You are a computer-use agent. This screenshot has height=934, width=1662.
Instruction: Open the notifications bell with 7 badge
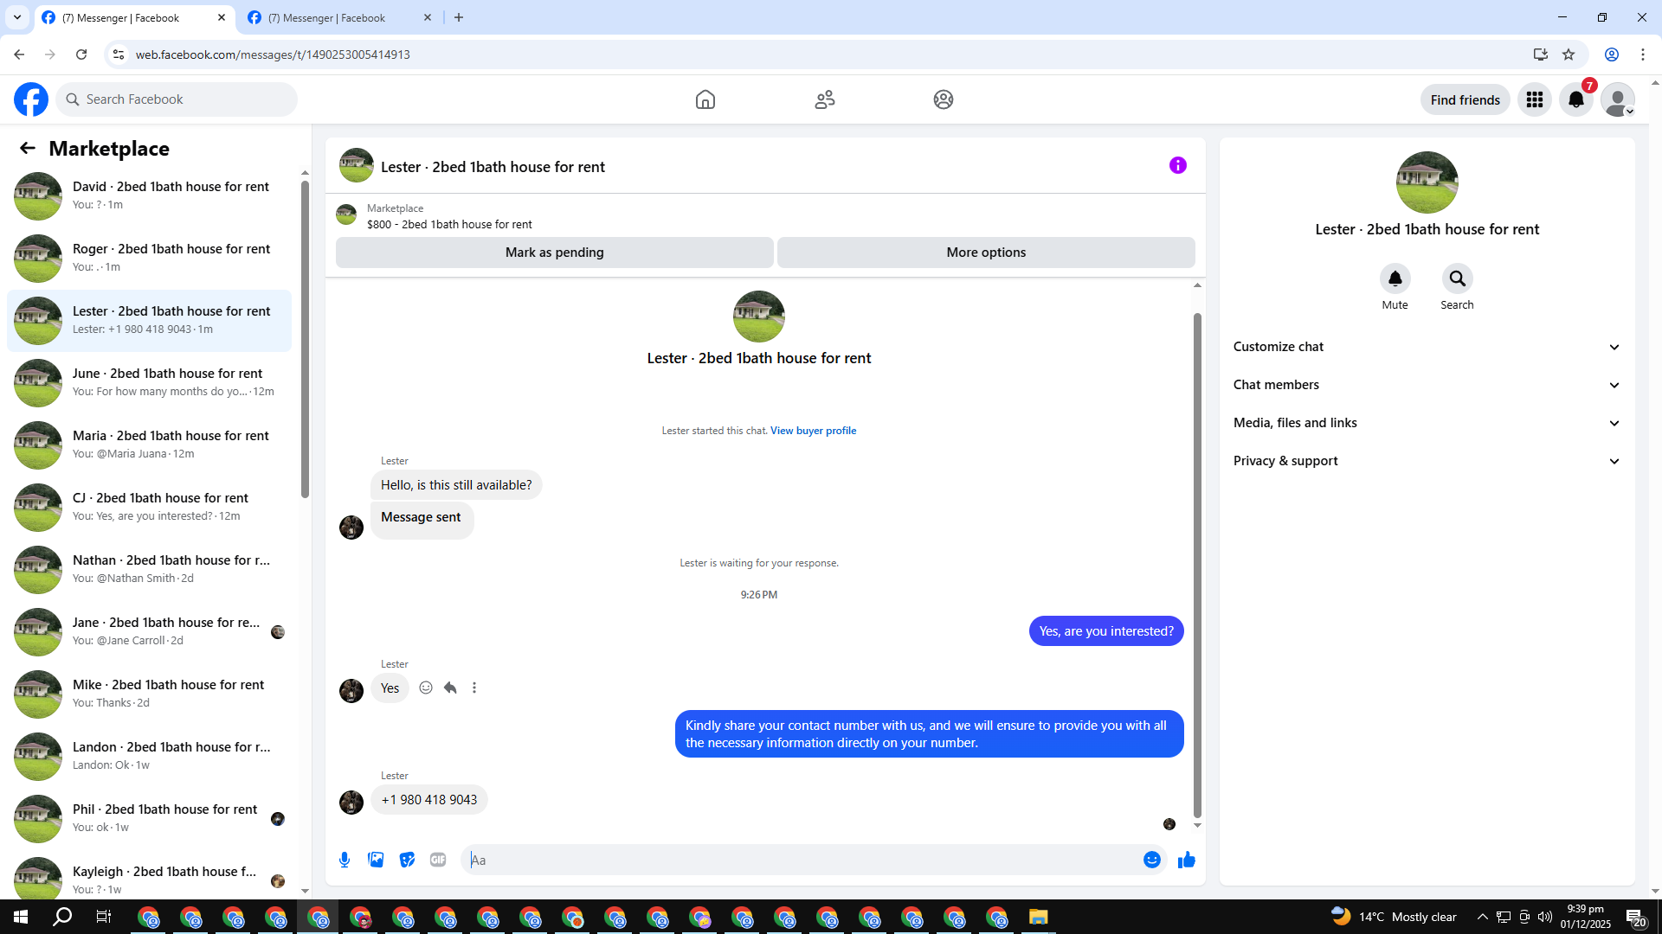click(x=1576, y=99)
